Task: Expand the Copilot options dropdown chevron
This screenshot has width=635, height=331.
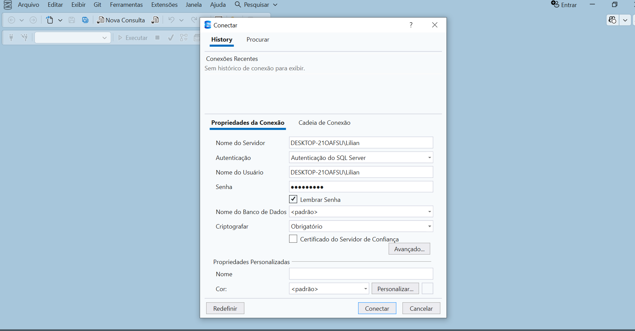Action: [x=625, y=20]
